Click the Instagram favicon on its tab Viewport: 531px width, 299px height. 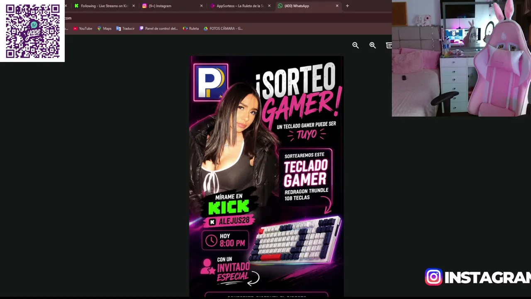(144, 6)
